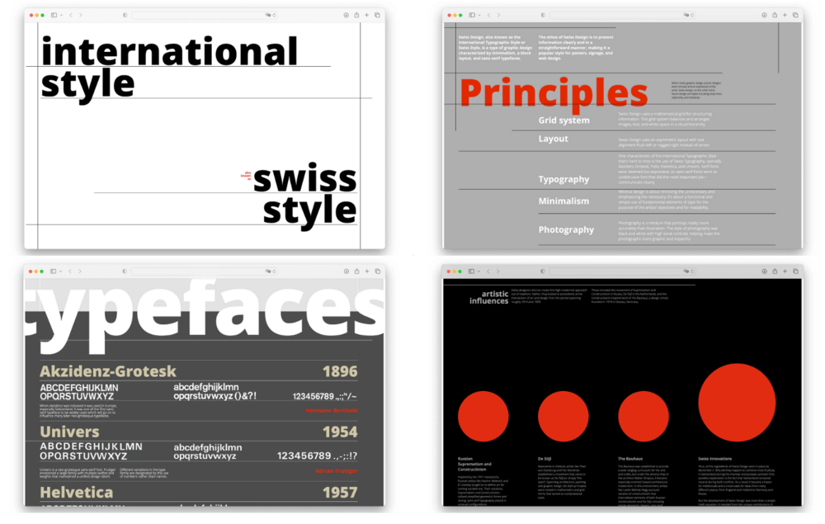Show downloads in artistic influences window
Screen dimensions: 825x524
pyautogui.click(x=764, y=271)
